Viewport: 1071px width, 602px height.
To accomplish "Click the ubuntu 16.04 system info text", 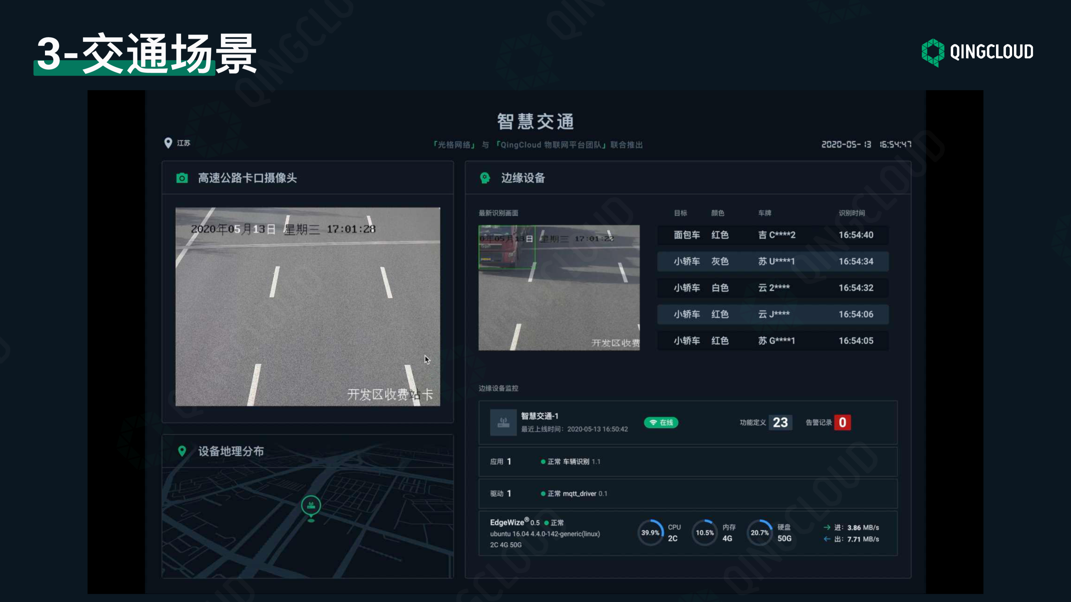I will coord(545,534).
